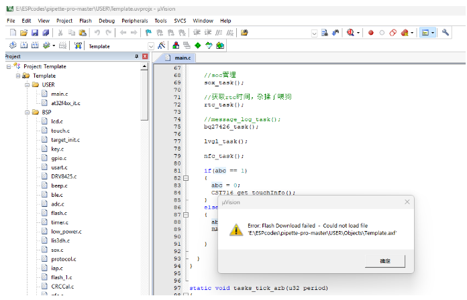The height and width of the screenshot is (300, 467).
Task: Run Batch Build
Action: tap(46, 46)
